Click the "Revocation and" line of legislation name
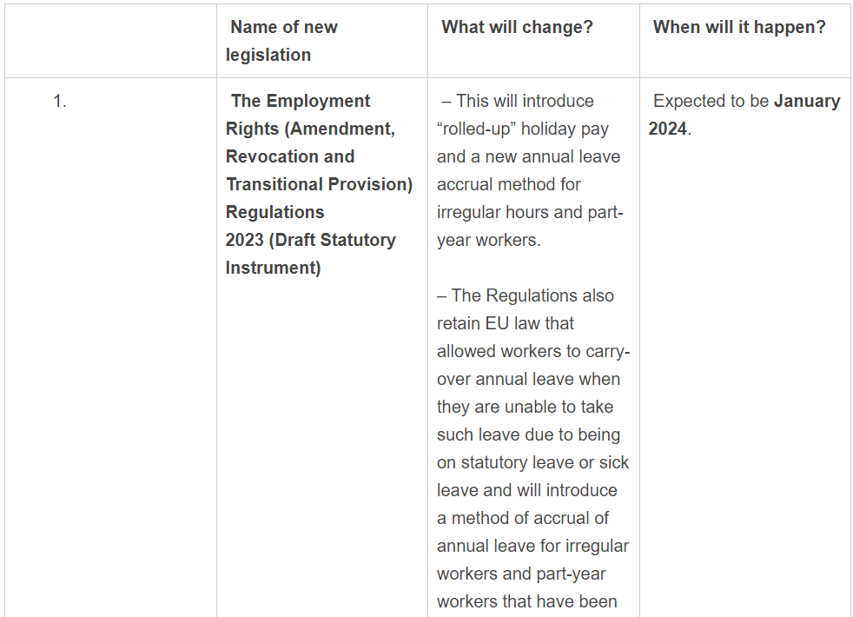Image resolution: width=853 pixels, height=617 pixels. 290,156
